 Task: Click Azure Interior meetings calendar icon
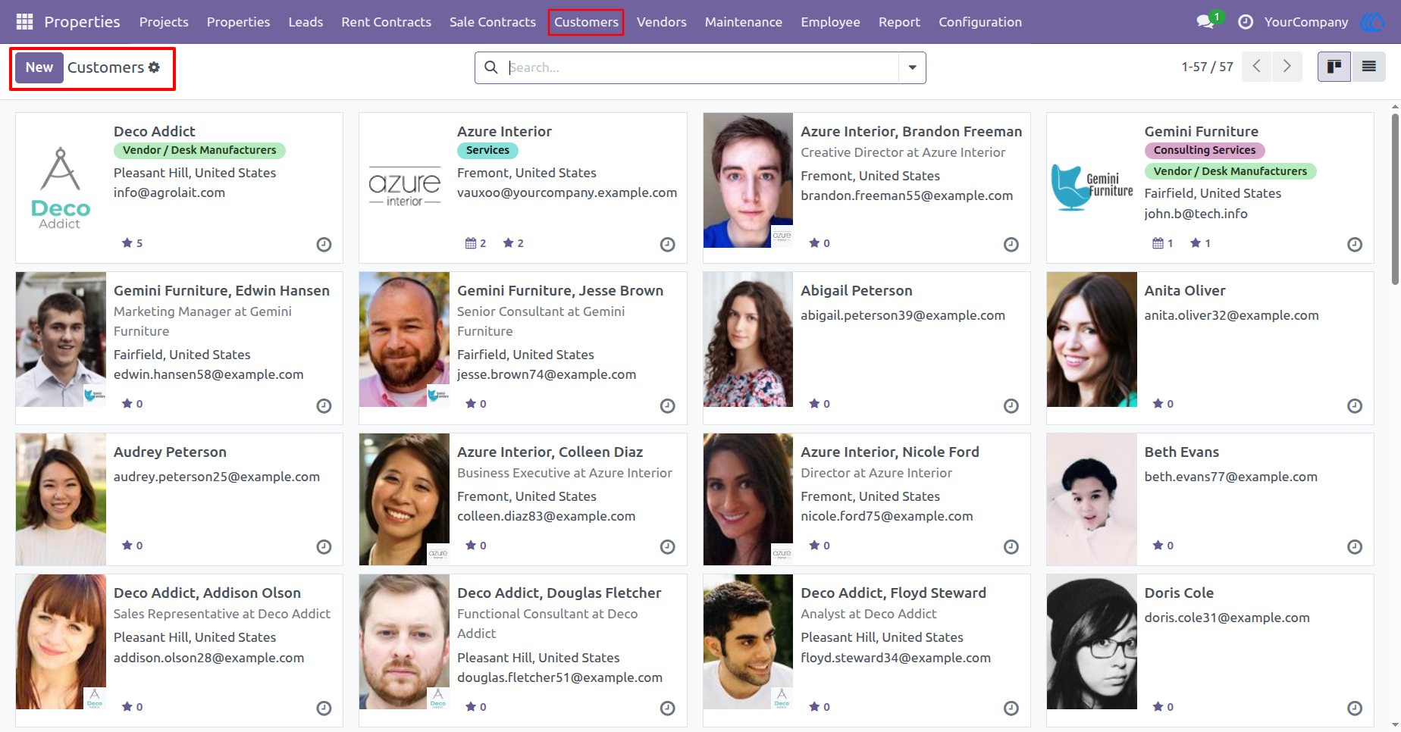[x=471, y=243]
